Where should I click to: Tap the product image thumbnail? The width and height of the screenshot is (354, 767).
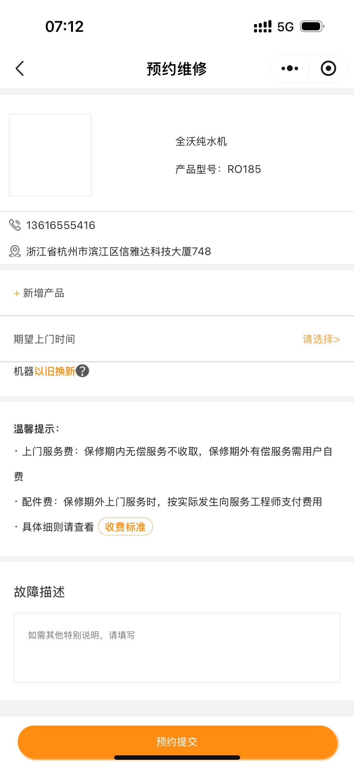pos(50,155)
